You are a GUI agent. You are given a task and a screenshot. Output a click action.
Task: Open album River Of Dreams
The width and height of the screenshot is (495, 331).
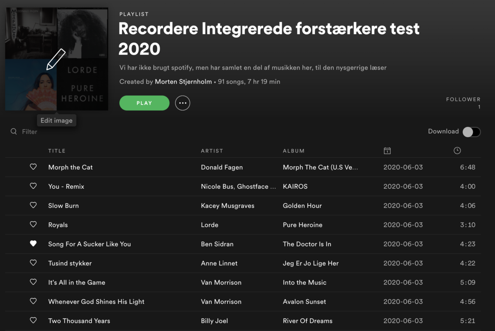(308, 321)
